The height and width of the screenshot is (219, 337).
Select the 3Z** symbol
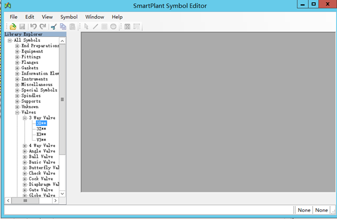point(41,129)
